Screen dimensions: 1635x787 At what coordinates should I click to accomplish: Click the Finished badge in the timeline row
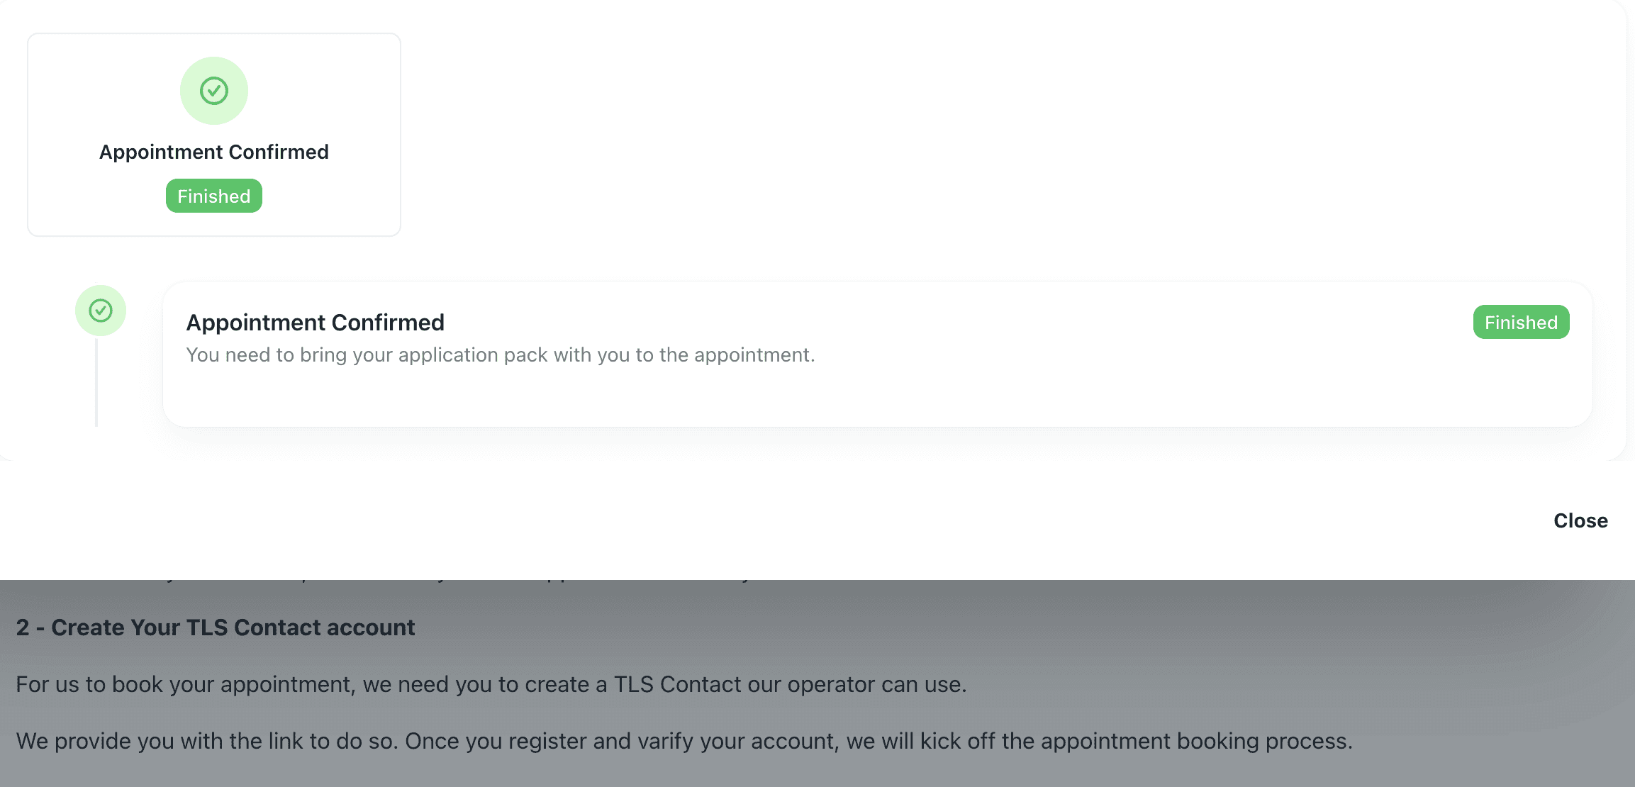tap(1521, 322)
